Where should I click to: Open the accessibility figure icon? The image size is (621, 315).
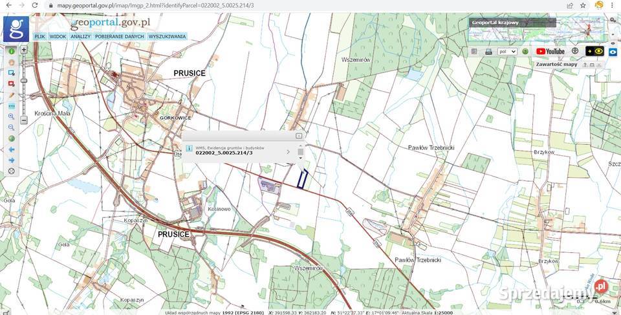576,51
